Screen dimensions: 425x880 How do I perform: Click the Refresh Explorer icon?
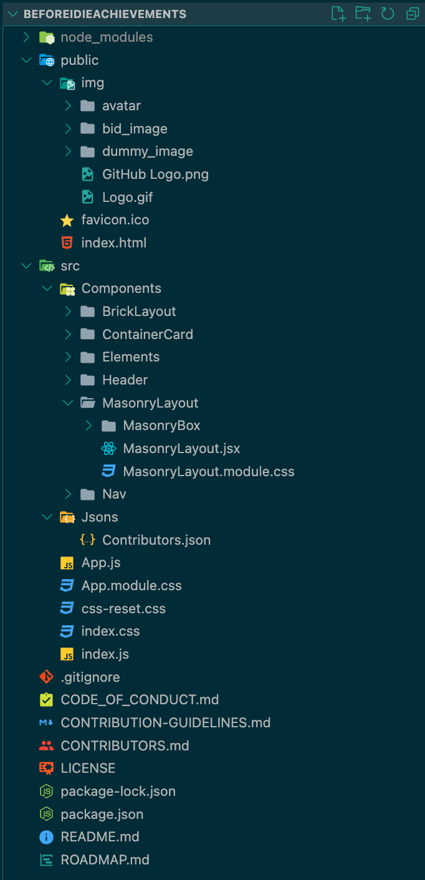pos(388,13)
